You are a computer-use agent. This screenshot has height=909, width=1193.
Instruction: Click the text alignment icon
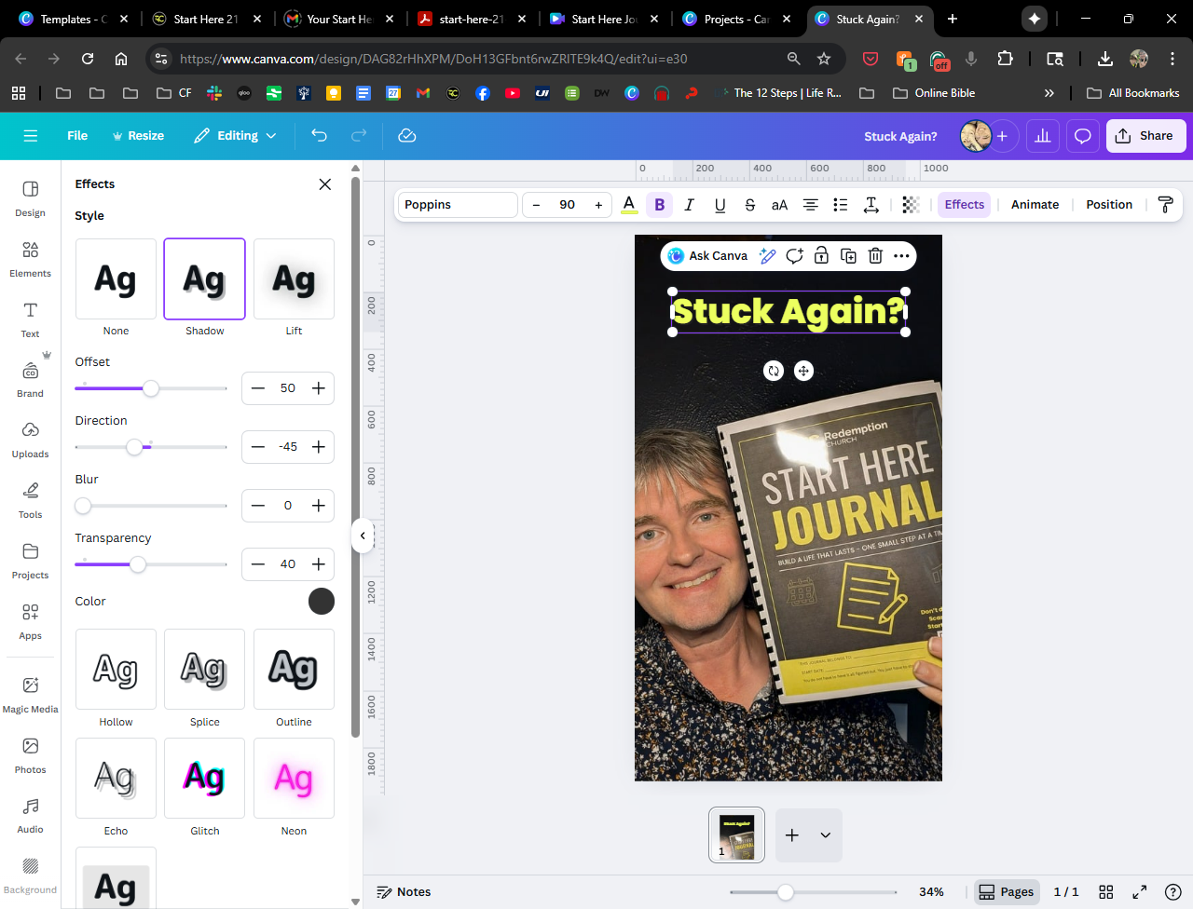[811, 205]
